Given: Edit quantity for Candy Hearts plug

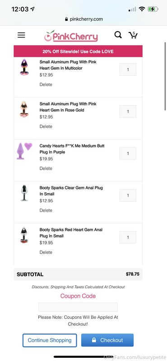Looking at the screenshot, I should coord(128,153).
